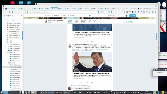This screenshot has height=94, width=167.
Task: Open the Firefox home page icon
Action: pos(13,12)
